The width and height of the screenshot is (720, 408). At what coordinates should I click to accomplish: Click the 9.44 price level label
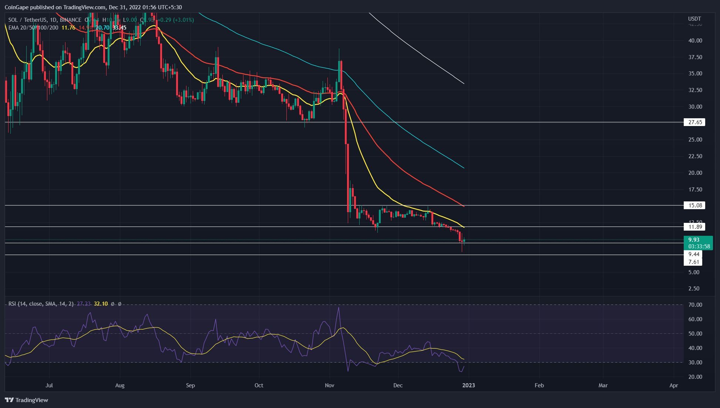693,254
